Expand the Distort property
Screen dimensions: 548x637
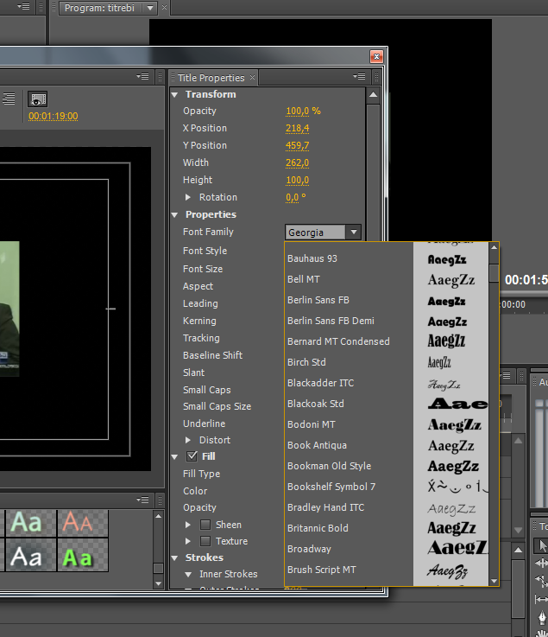pyautogui.click(x=188, y=440)
